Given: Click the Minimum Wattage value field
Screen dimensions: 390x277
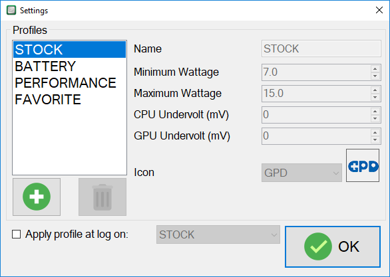Looking at the screenshot, I should tap(316, 72).
